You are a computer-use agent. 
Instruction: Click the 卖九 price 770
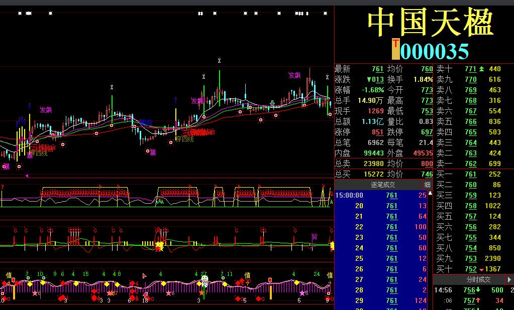[471, 80]
